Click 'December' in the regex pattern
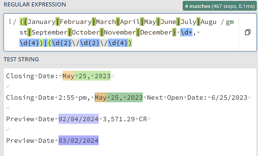 [x=156, y=32]
